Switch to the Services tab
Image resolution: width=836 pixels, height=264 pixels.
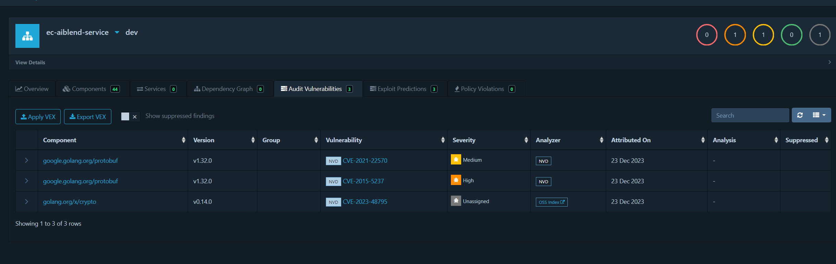tap(158, 89)
